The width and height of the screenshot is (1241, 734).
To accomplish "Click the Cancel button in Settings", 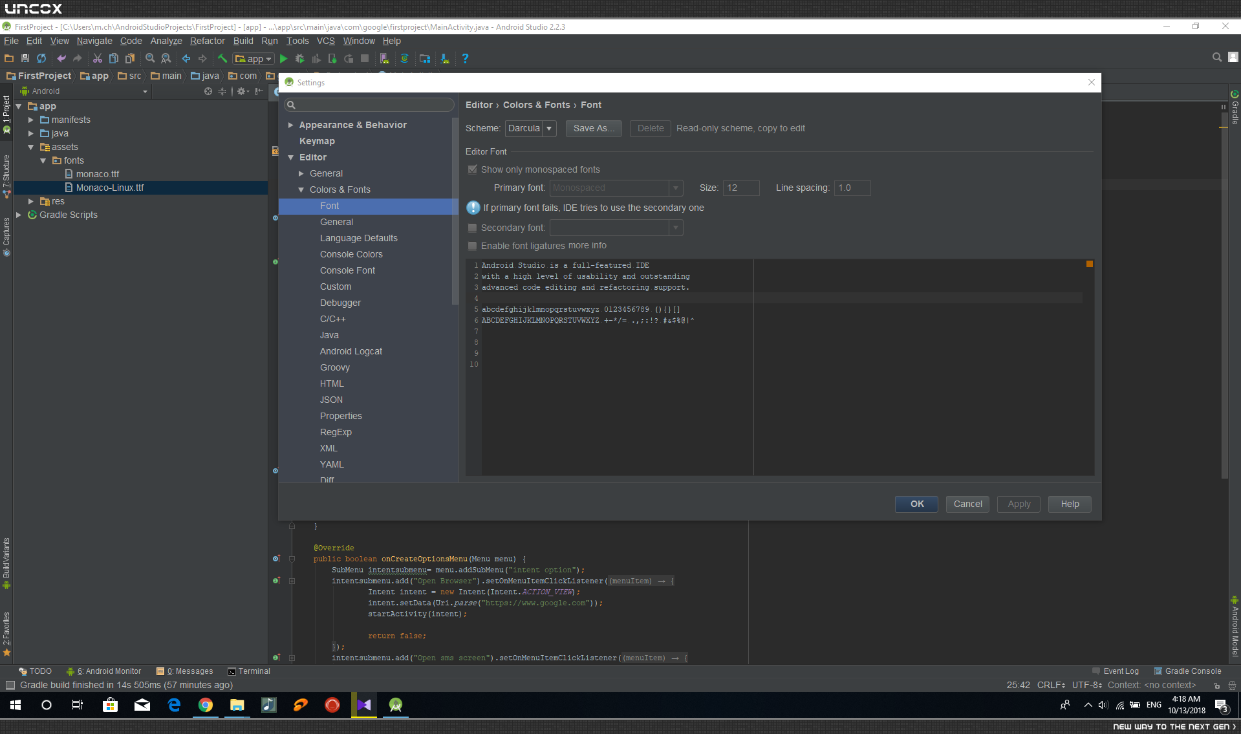I will click(x=967, y=504).
